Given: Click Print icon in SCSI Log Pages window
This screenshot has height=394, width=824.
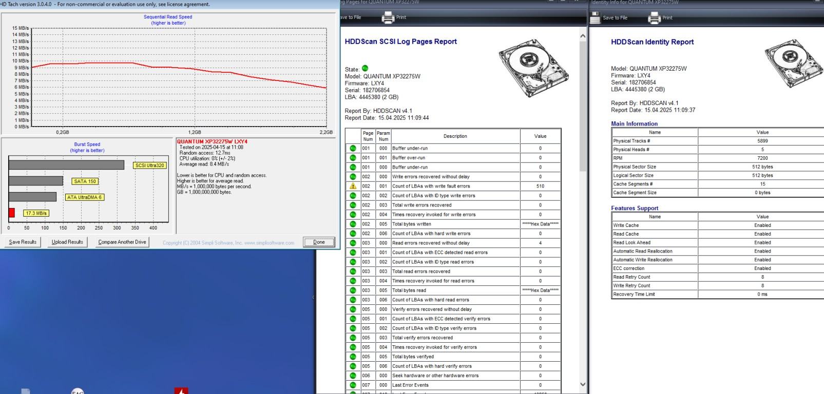Looking at the screenshot, I should [x=388, y=17].
